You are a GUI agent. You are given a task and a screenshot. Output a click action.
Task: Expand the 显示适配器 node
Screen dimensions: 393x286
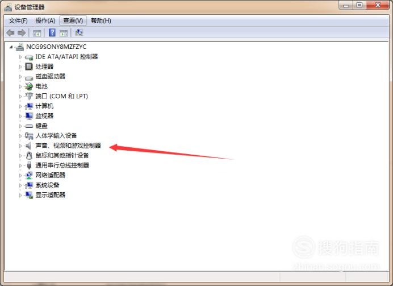(20, 195)
